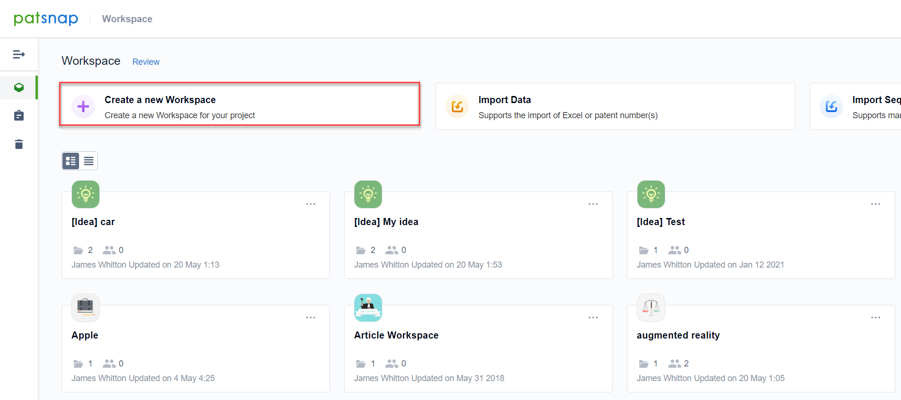Open more options for Apple workspace
Screen dimensions: 901x400
coord(310,318)
